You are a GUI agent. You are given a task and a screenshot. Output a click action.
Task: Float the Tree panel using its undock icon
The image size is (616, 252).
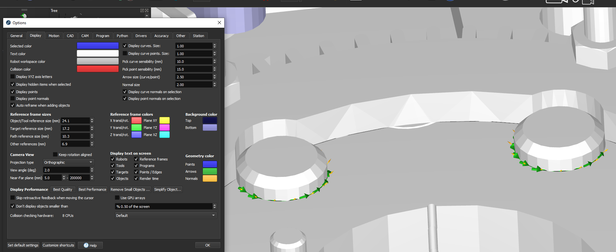click(x=142, y=11)
